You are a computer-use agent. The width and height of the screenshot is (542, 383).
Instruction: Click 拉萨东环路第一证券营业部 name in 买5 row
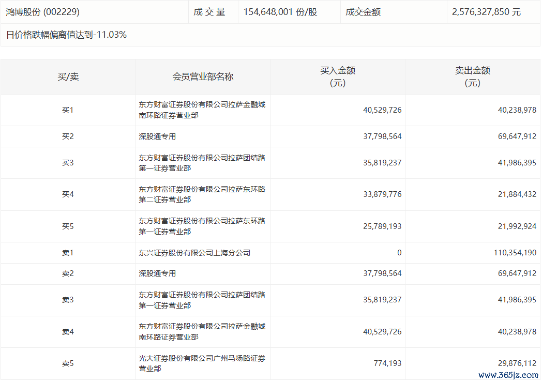tap(202, 226)
